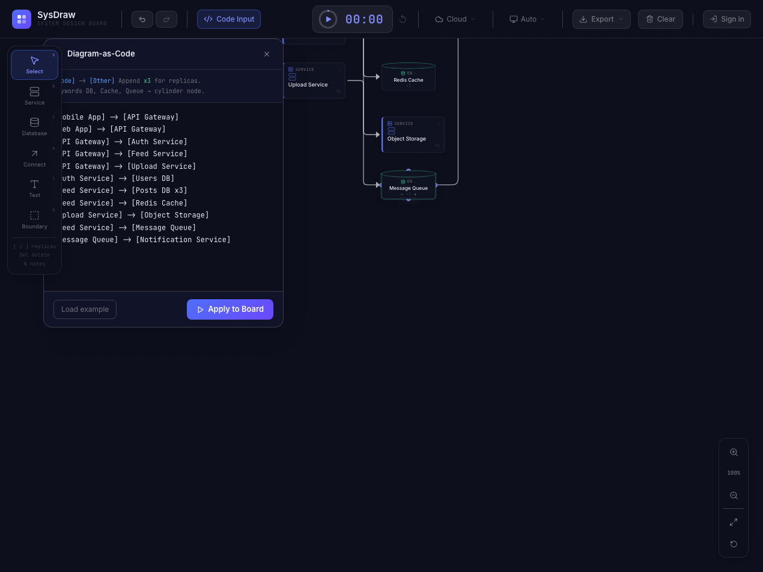Open the Cloud dropdown

[455, 19]
